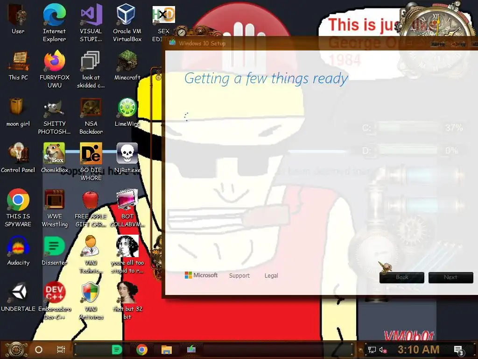Open the Dissenter desktop icon
Viewport: 478px width, 359px height.
tap(54, 251)
